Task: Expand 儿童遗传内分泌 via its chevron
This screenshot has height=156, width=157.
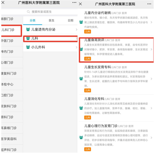Action: coord(76,30)
